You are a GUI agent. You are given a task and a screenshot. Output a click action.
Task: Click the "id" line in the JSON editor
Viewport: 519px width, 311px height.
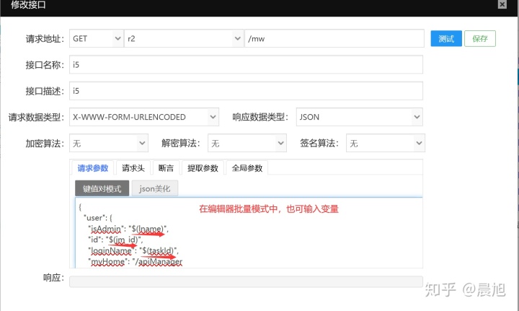(x=115, y=240)
